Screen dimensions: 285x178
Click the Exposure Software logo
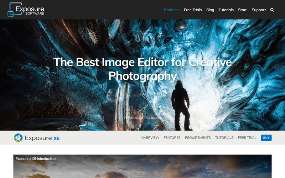26,10
